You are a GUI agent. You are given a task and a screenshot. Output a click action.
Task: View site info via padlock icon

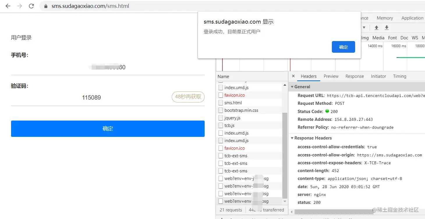[x=45, y=6]
